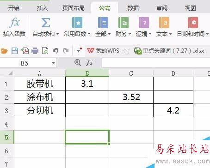The width and height of the screenshot is (210, 168).
Task: Click the AutoSum sigma icon
Action: (x=46, y=23)
